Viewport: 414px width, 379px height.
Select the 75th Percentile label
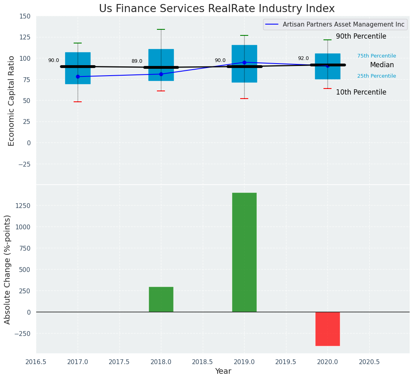[x=377, y=56]
